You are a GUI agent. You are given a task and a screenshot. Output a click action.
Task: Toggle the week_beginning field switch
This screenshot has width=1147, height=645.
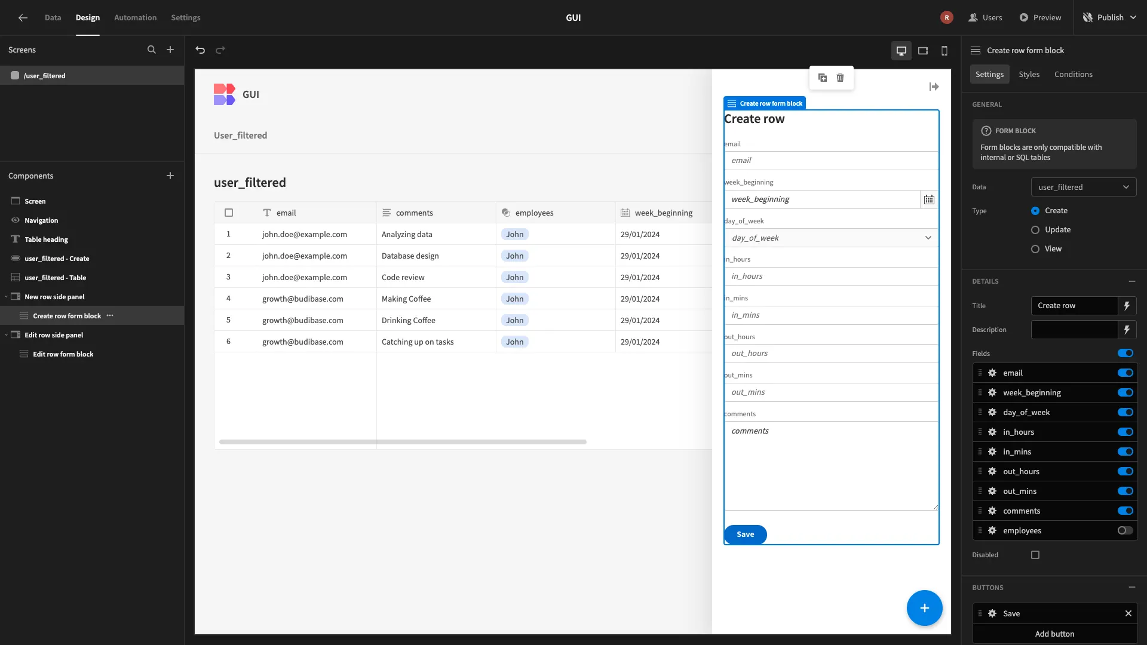point(1125,392)
